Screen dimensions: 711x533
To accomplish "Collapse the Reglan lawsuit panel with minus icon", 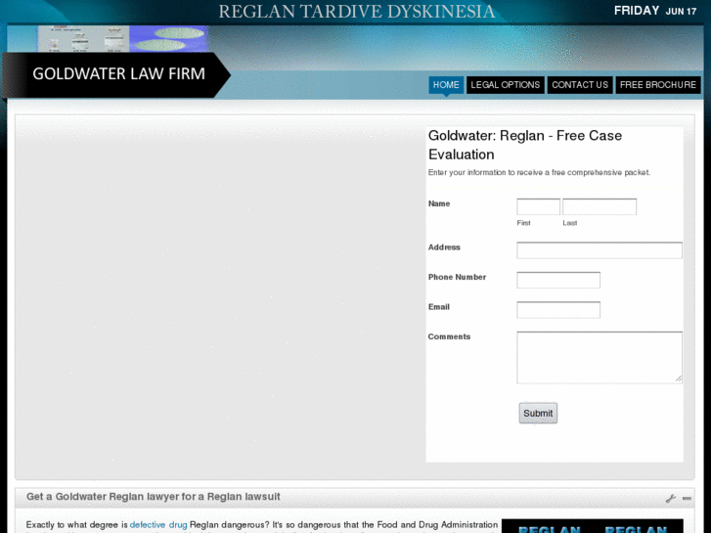I will click(x=687, y=499).
